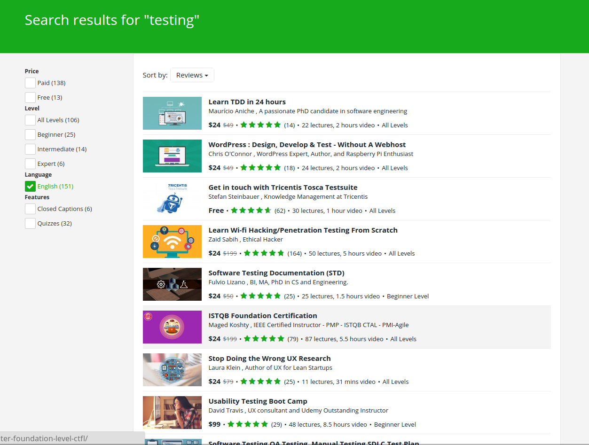
Task: Tick the Quizzes (32) feature checkbox
Action: pyautogui.click(x=30, y=224)
